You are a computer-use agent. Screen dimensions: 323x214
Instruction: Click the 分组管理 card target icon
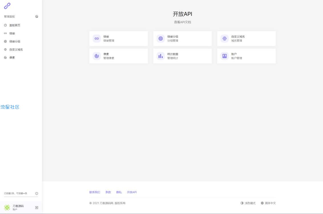[x=161, y=39]
